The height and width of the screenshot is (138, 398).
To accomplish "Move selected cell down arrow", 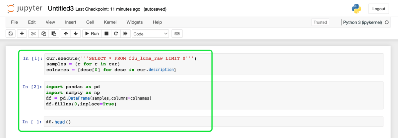I will [x=76, y=33].
